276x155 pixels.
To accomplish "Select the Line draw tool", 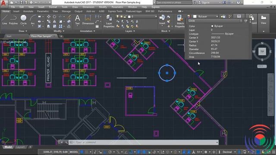I will point(5,20).
